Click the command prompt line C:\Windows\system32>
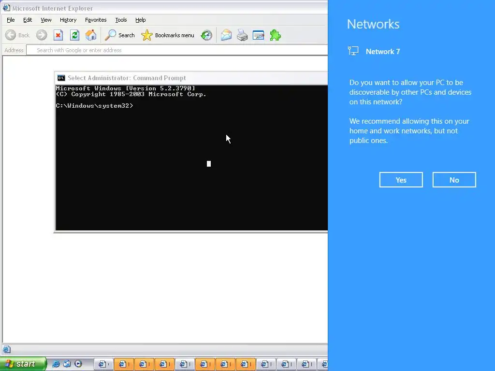Screen dimensions: 495x371 pos(94,106)
